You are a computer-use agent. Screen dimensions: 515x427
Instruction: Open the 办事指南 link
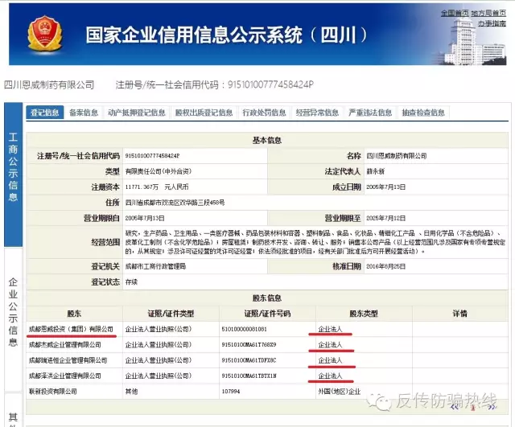coord(492,23)
